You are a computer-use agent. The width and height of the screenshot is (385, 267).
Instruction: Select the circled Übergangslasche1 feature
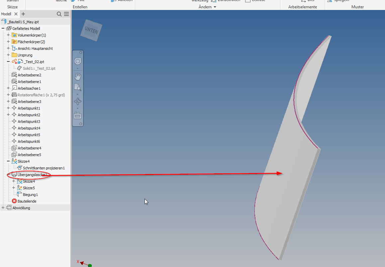pyautogui.click(x=31, y=174)
